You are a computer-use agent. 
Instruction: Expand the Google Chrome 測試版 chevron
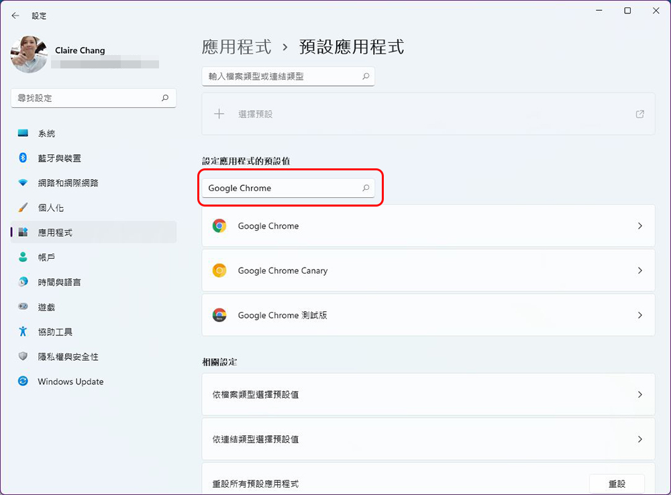point(639,315)
